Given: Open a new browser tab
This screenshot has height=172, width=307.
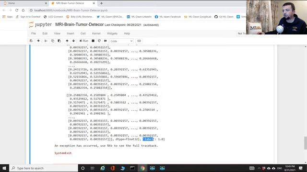Looking at the screenshot, I should (x=101, y=3).
